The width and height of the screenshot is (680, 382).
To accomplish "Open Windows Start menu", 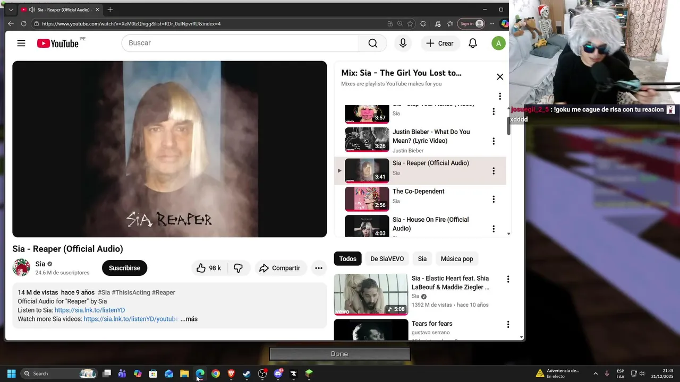I will click(11, 374).
